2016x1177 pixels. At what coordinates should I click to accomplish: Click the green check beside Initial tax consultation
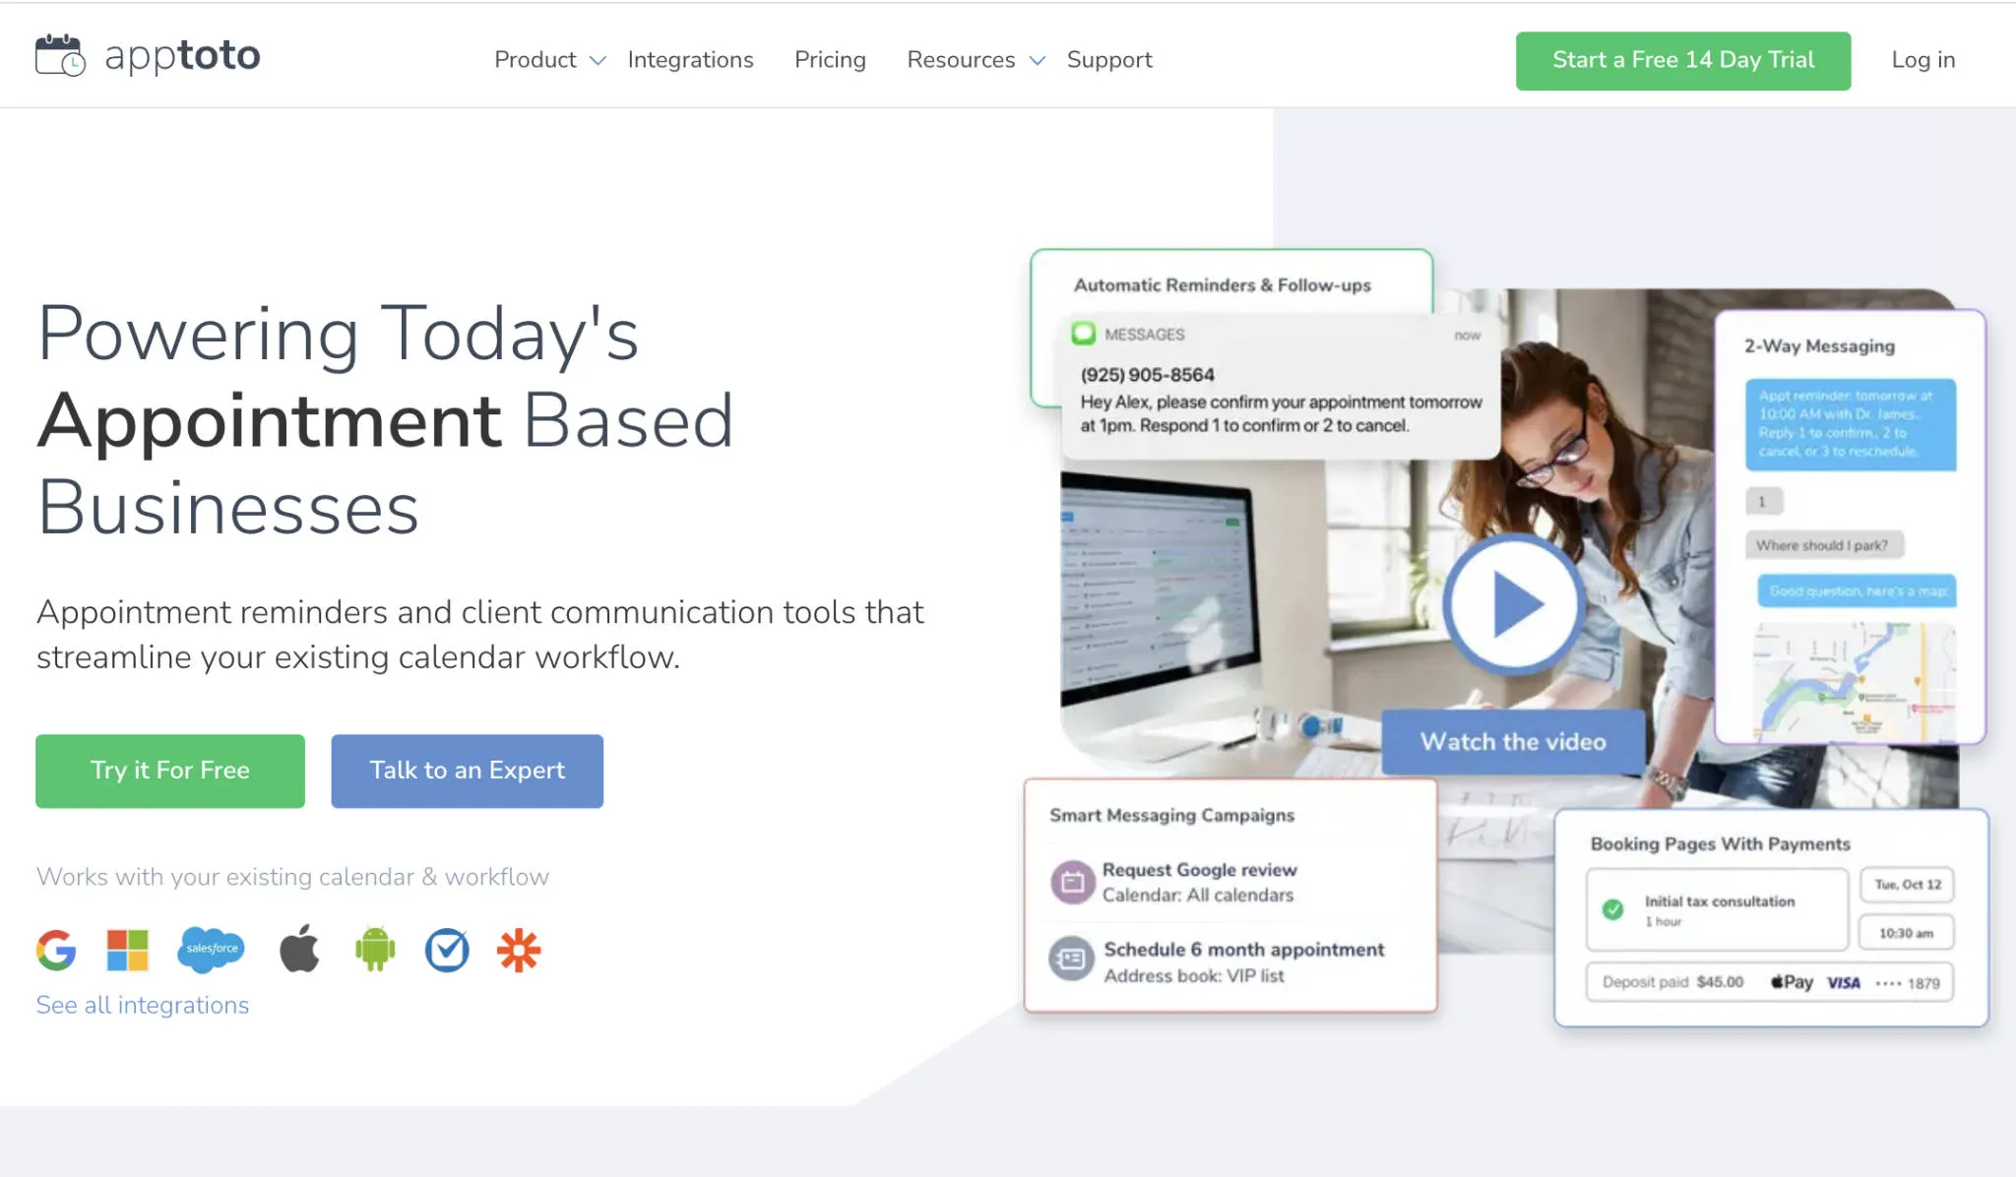[1612, 910]
